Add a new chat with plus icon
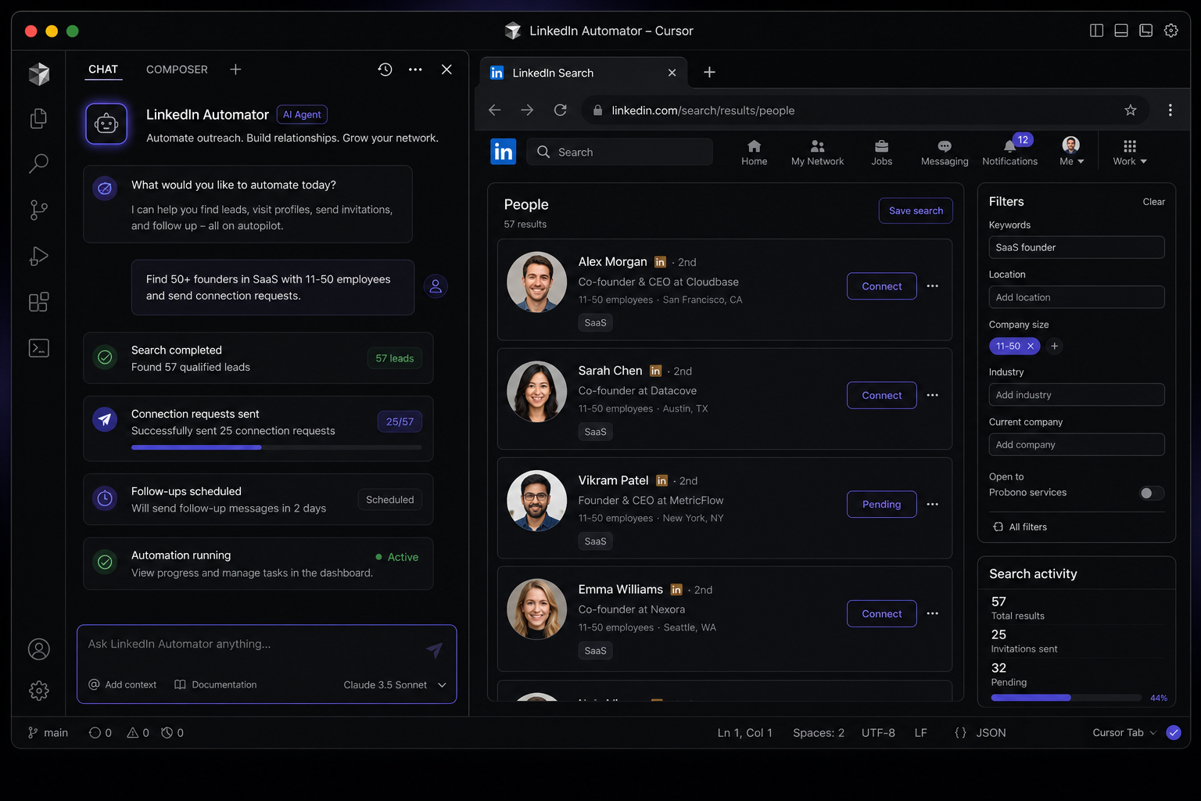Image resolution: width=1201 pixels, height=801 pixels. [x=235, y=70]
